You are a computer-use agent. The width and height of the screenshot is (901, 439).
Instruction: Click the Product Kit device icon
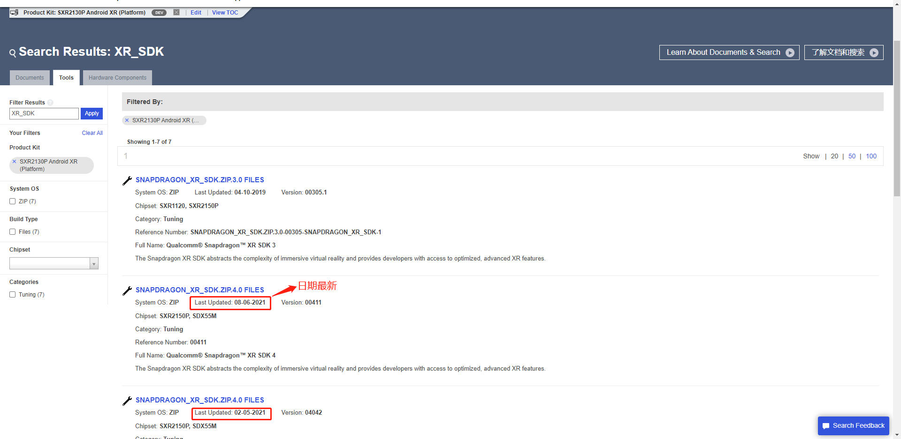(14, 13)
